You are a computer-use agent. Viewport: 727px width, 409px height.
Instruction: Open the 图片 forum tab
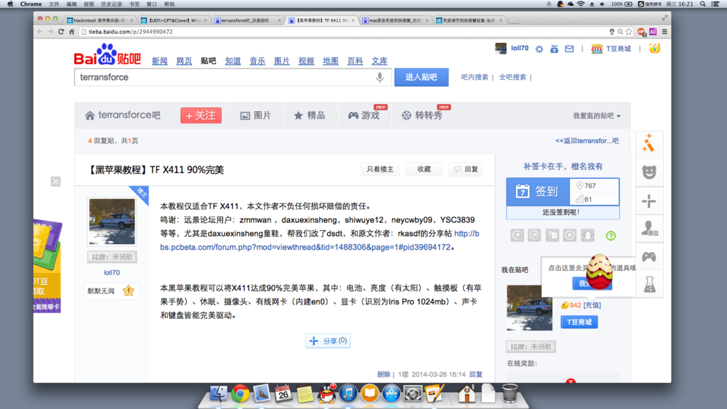(x=256, y=116)
